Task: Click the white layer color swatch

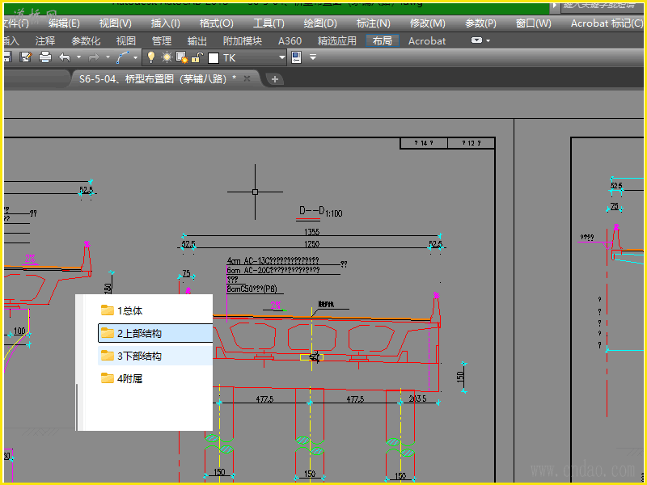Action: [214, 57]
